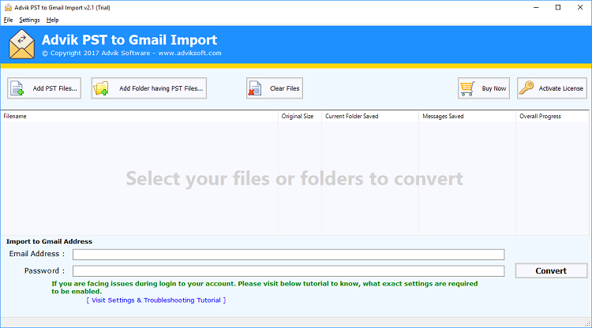The width and height of the screenshot is (592, 328).
Task: Click the Overall Progress column header
Action: [552, 116]
